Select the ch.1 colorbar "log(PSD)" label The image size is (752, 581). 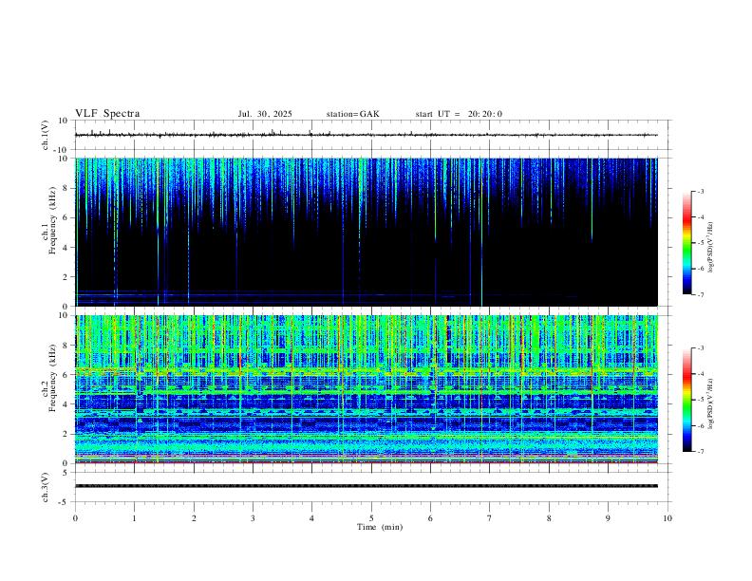pyautogui.click(x=710, y=247)
